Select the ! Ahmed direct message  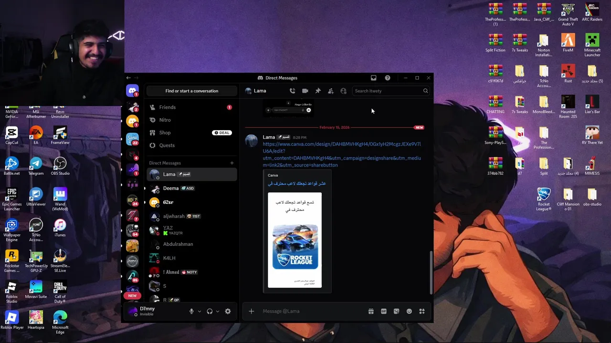coord(191,272)
